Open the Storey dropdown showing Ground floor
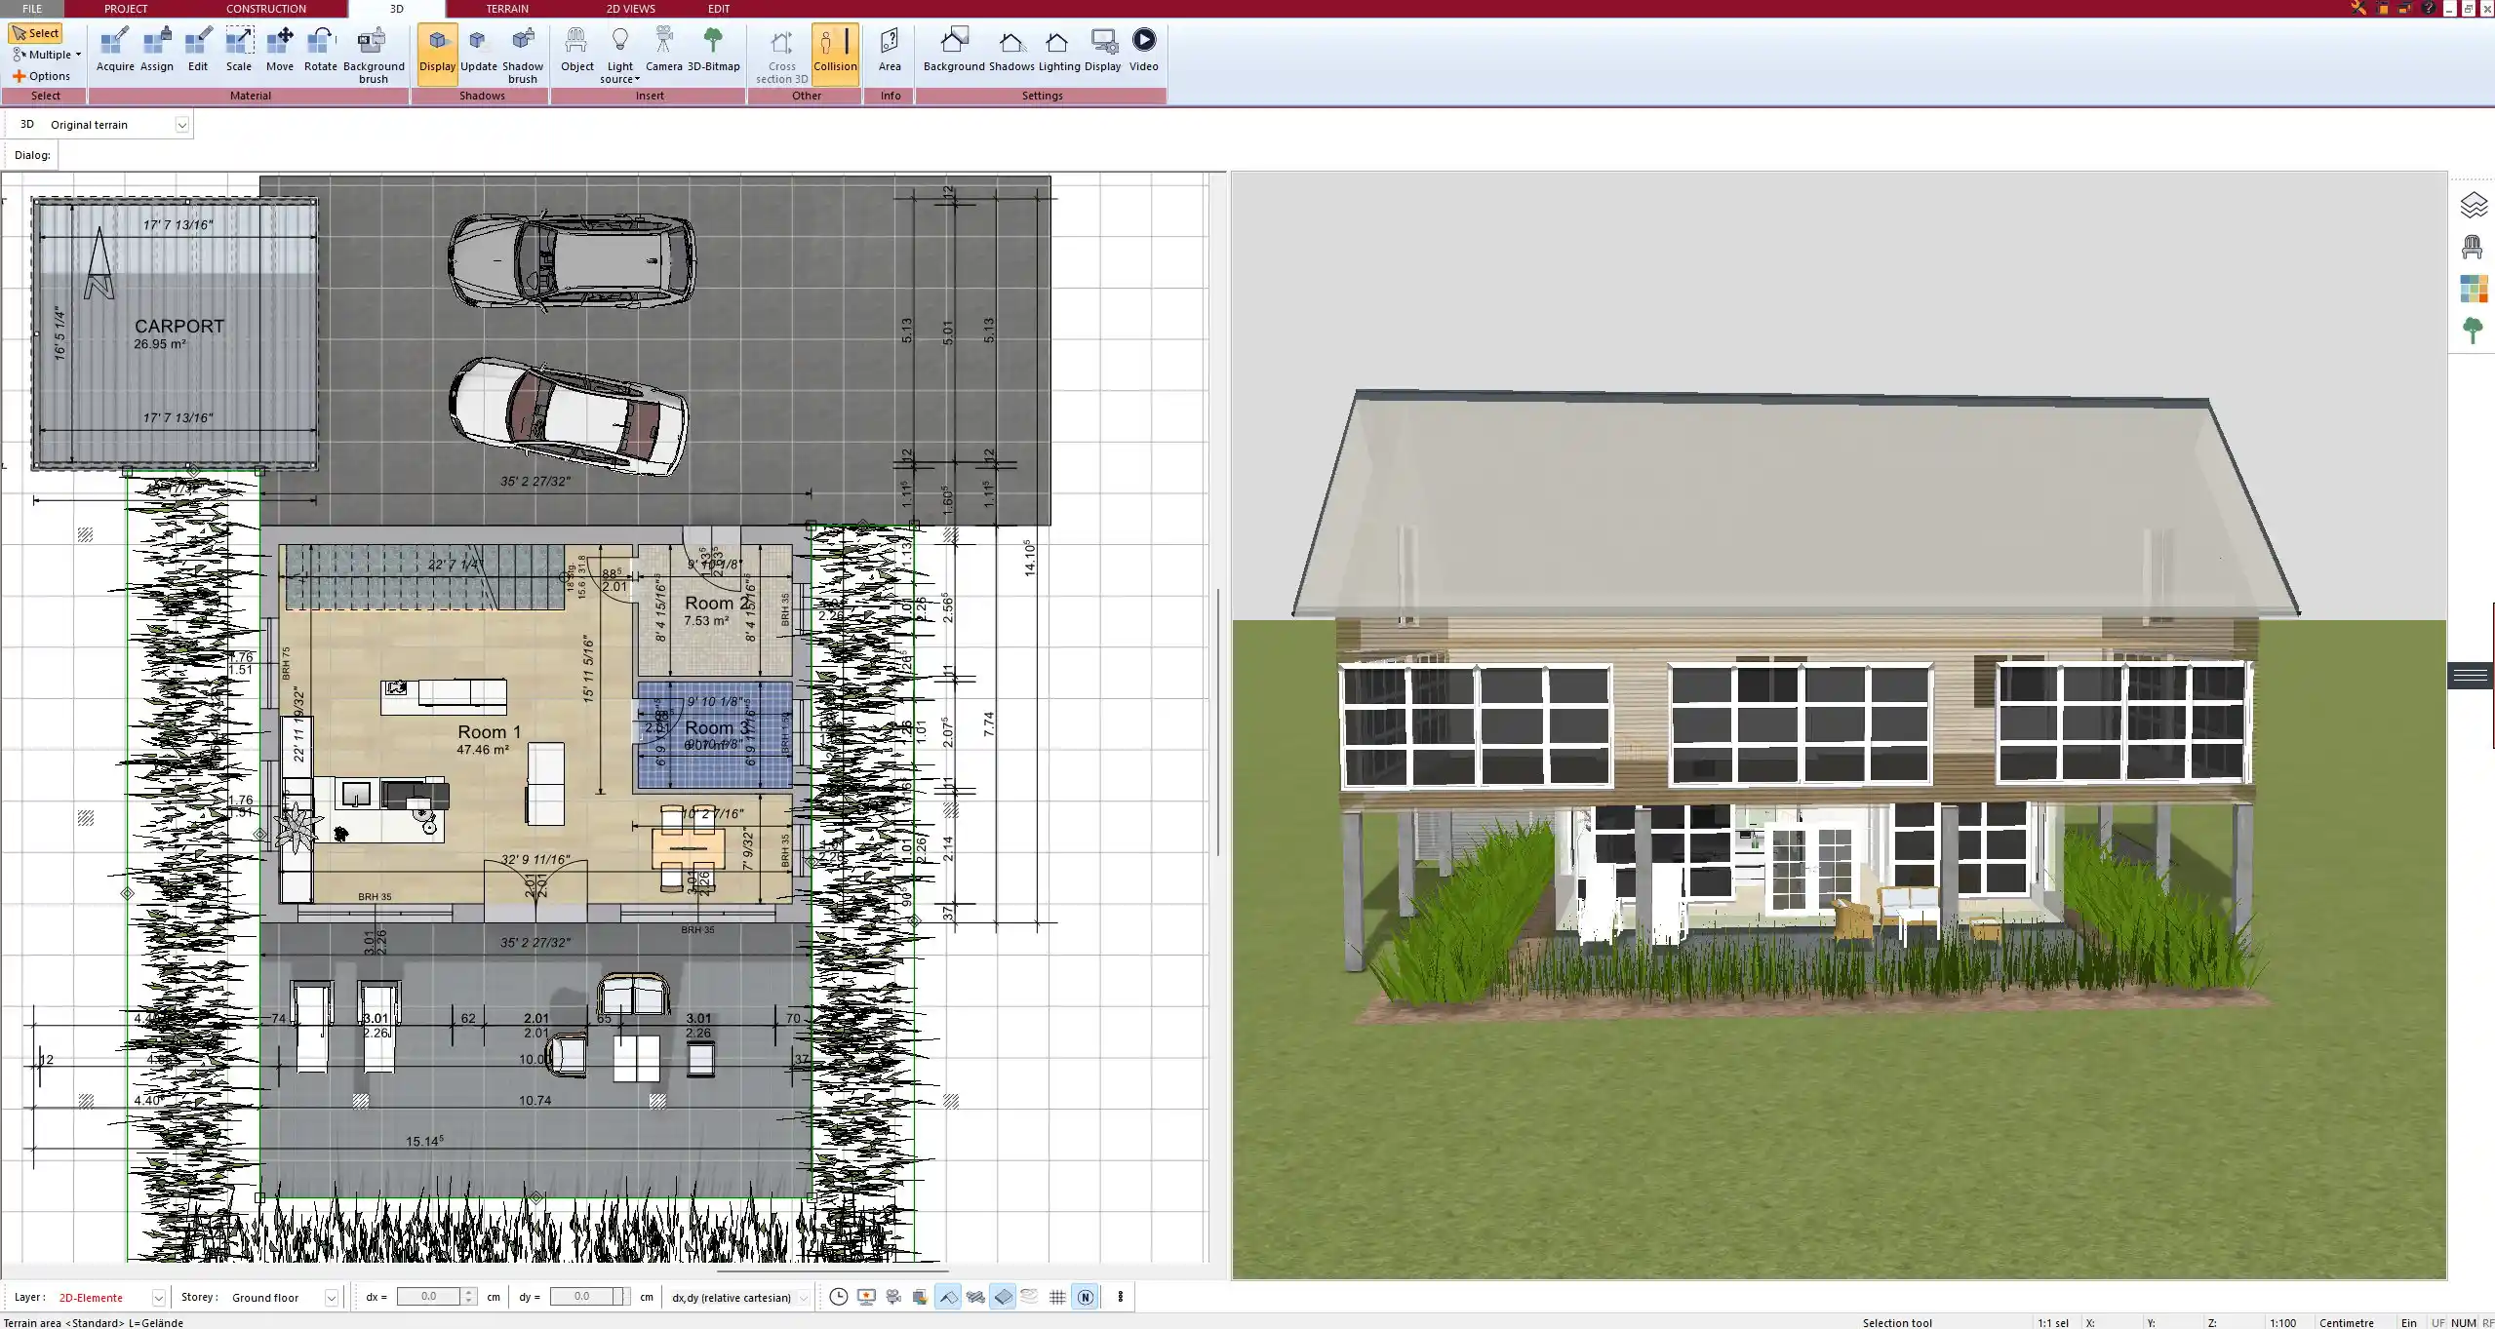 [x=330, y=1297]
